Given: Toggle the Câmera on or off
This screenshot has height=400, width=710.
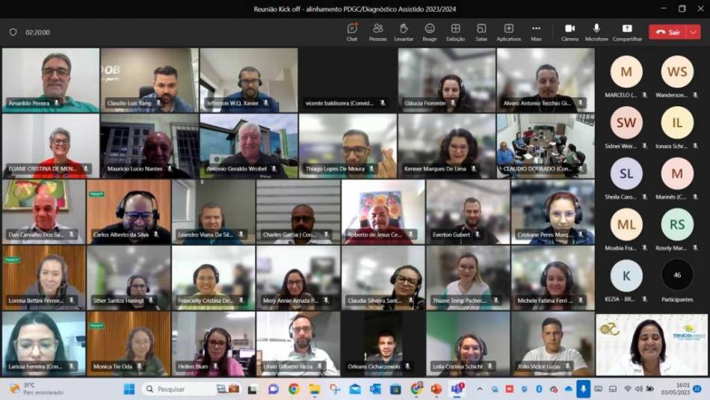Looking at the screenshot, I should (569, 32).
